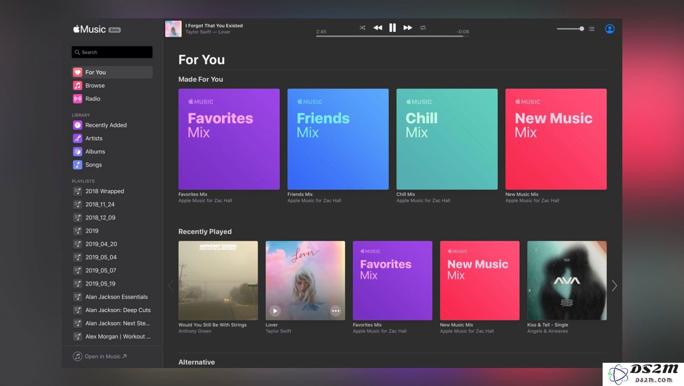Image resolution: width=684 pixels, height=386 pixels.
Task: Click remaining time -0:06 label
Action: 463,32
